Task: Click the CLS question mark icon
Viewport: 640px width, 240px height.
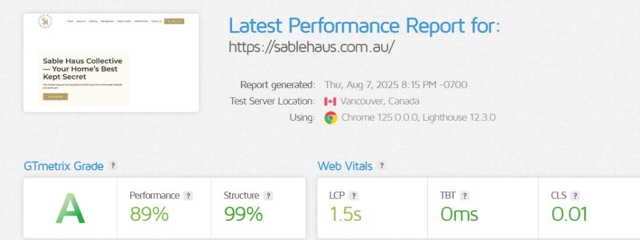Action: pyautogui.click(x=575, y=196)
